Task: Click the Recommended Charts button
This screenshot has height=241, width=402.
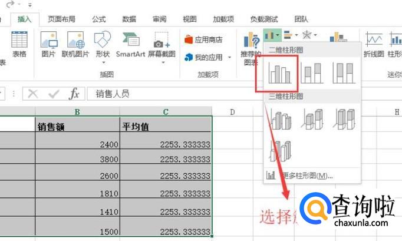Action: point(252,48)
